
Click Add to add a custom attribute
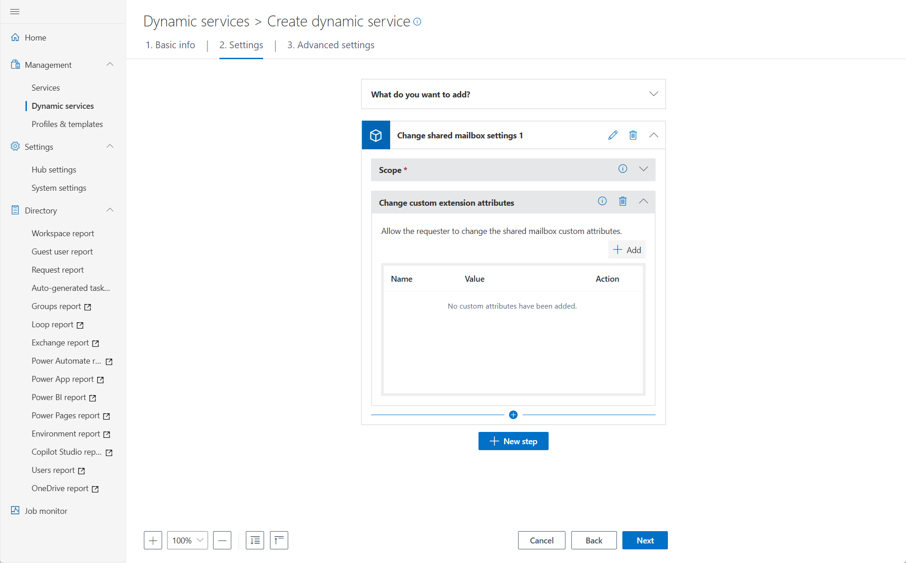(x=627, y=250)
